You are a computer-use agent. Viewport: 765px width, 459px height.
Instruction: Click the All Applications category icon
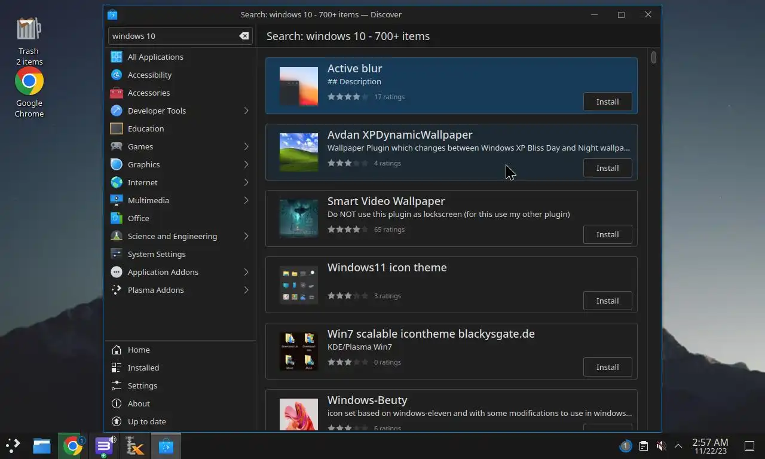coord(117,57)
